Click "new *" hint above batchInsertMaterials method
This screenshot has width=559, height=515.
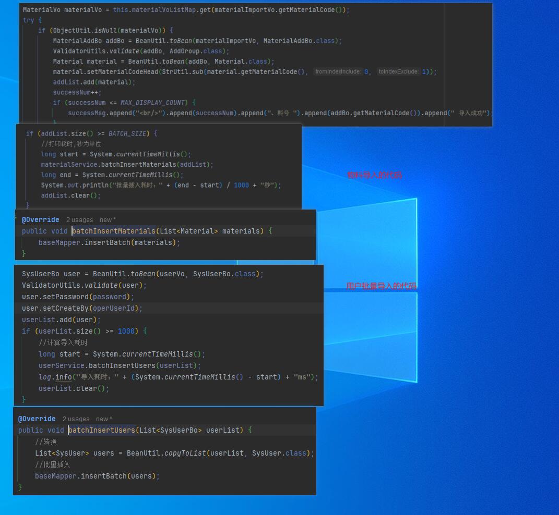108,220
